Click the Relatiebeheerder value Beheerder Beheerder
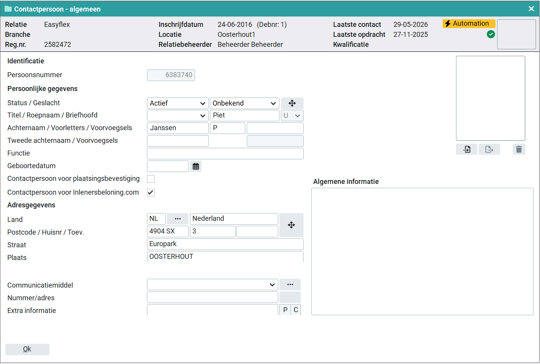 point(250,45)
